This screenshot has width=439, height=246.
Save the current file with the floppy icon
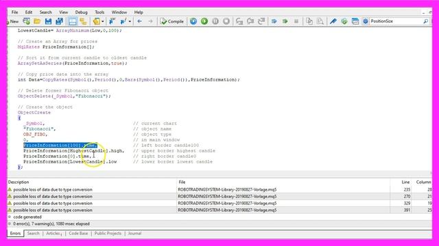[48, 21]
